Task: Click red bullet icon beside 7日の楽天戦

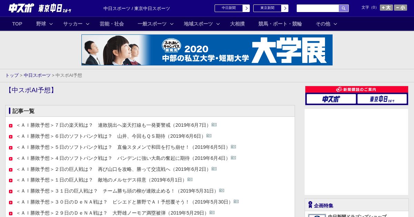Action: (x=11, y=126)
